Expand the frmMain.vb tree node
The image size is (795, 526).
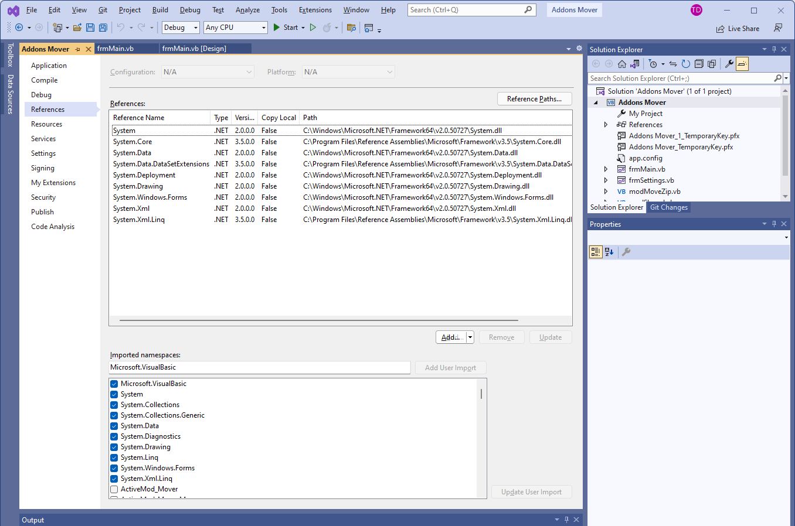coord(606,169)
